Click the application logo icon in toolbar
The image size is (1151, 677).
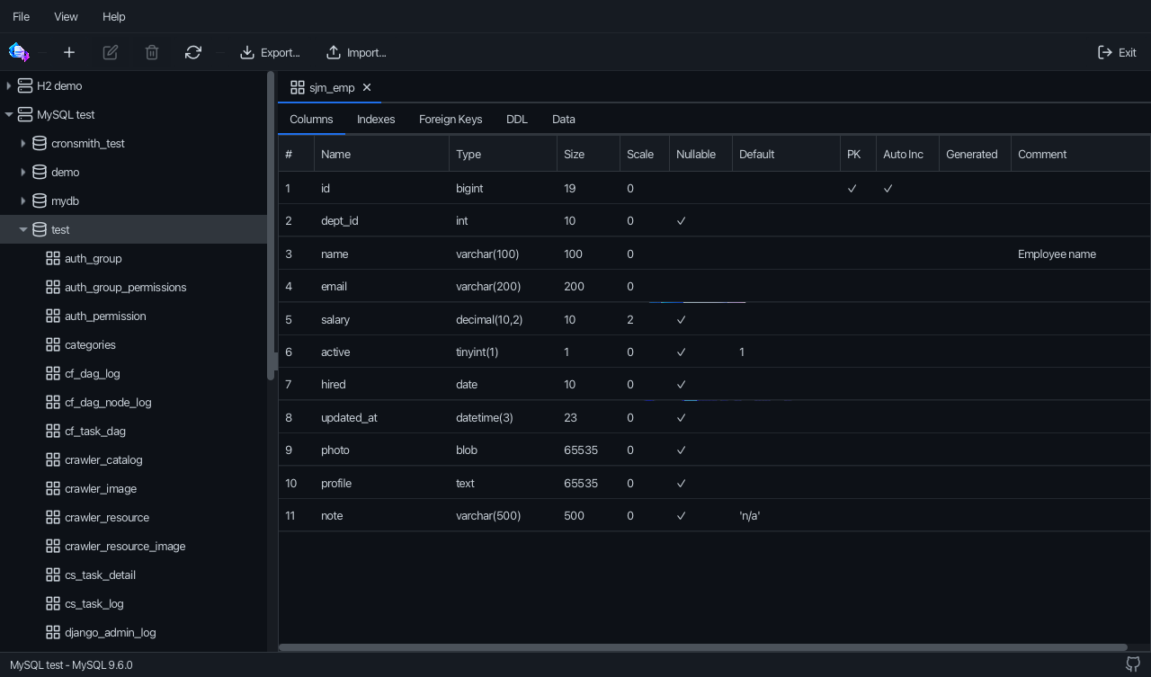[19, 52]
